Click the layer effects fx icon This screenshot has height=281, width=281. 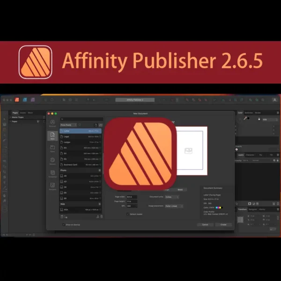257,204
